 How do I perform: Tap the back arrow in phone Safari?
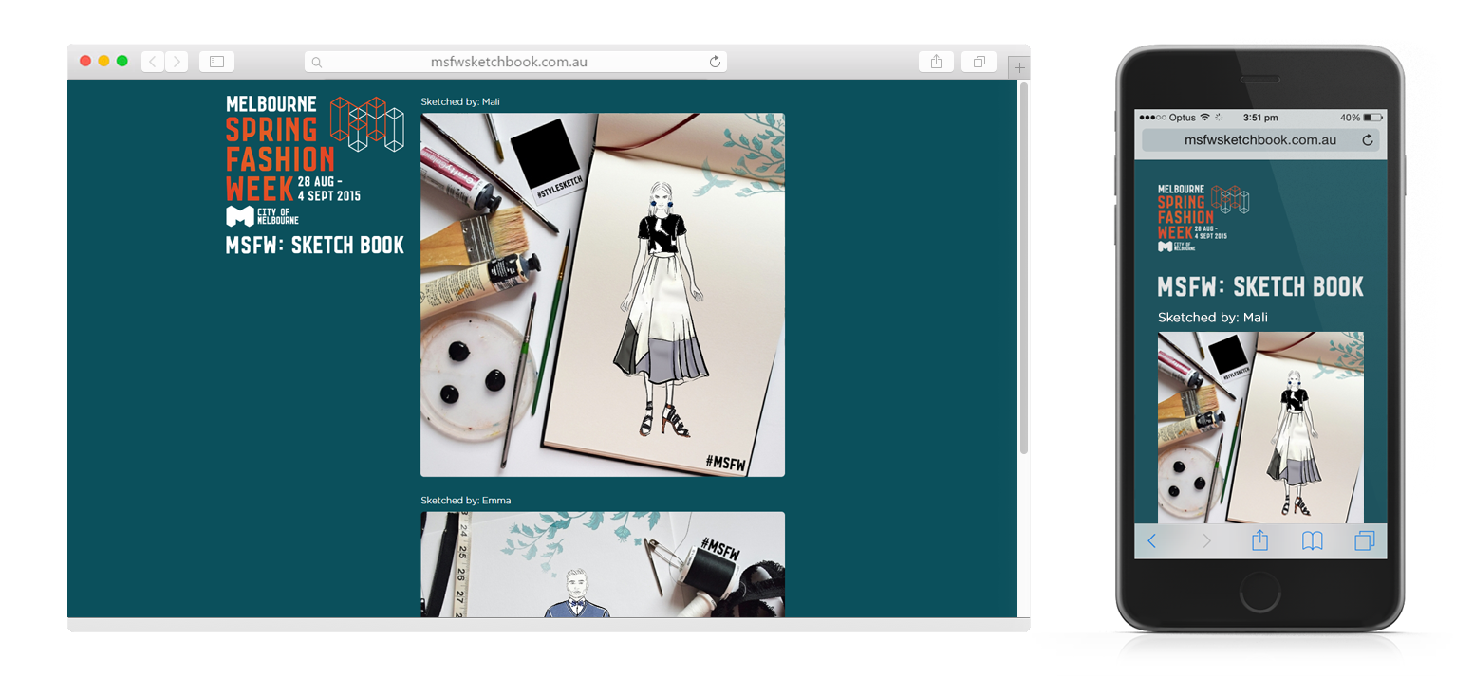click(x=1152, y=540)
